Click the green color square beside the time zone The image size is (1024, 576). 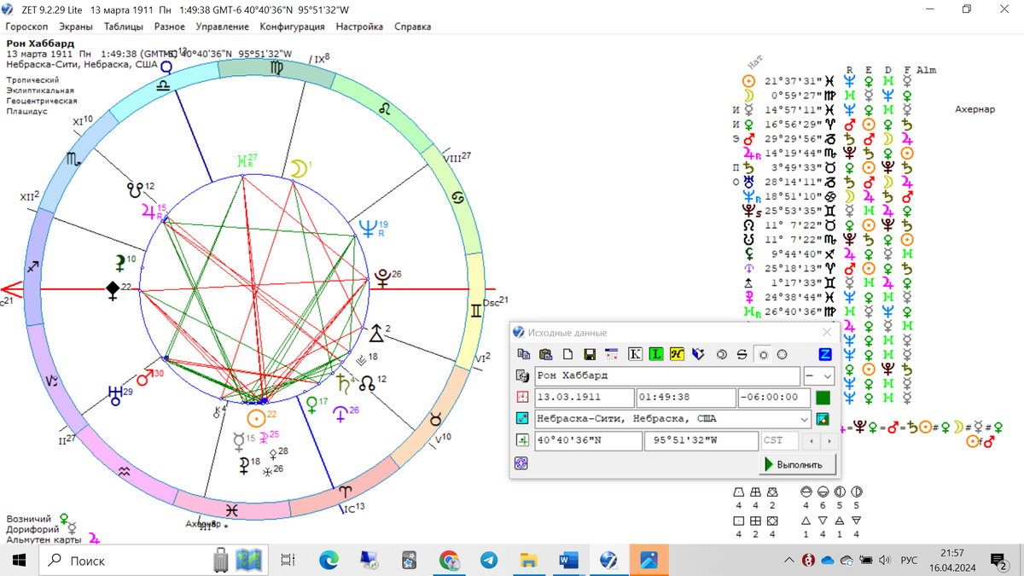point(823,398)
